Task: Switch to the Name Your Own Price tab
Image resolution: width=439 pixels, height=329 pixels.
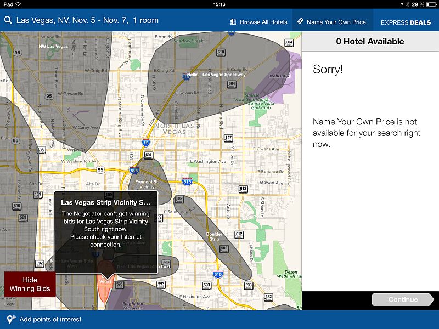Action: coord(331,22)
